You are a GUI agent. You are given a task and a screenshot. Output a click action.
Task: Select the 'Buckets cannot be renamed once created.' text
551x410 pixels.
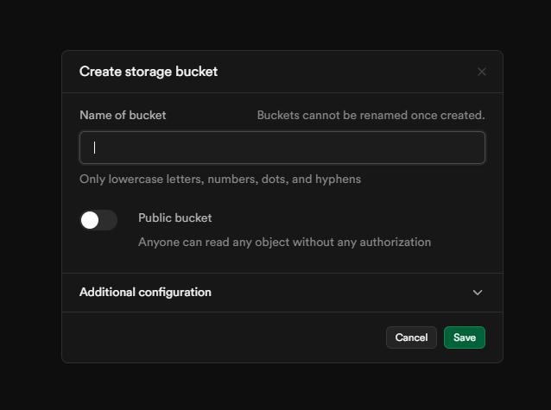(370, 116)
